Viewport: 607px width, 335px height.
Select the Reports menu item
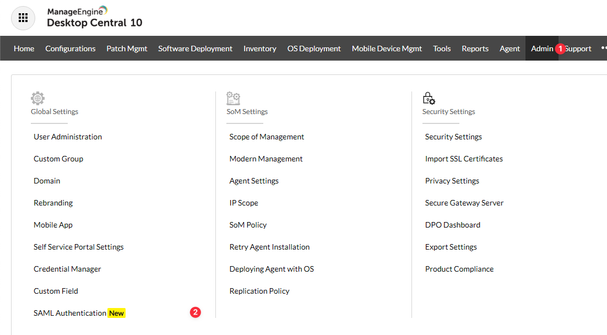475,48
